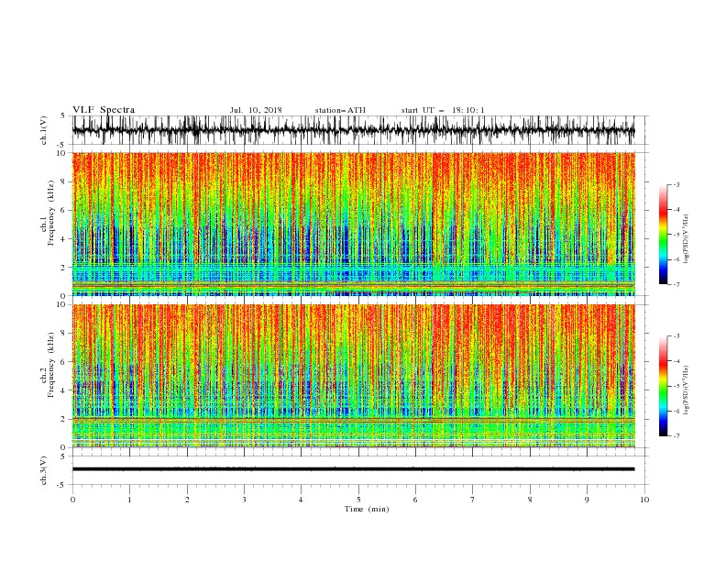Click the time axis tick label "9"
This screenshot has height=561, width=726.
point(587,500)
